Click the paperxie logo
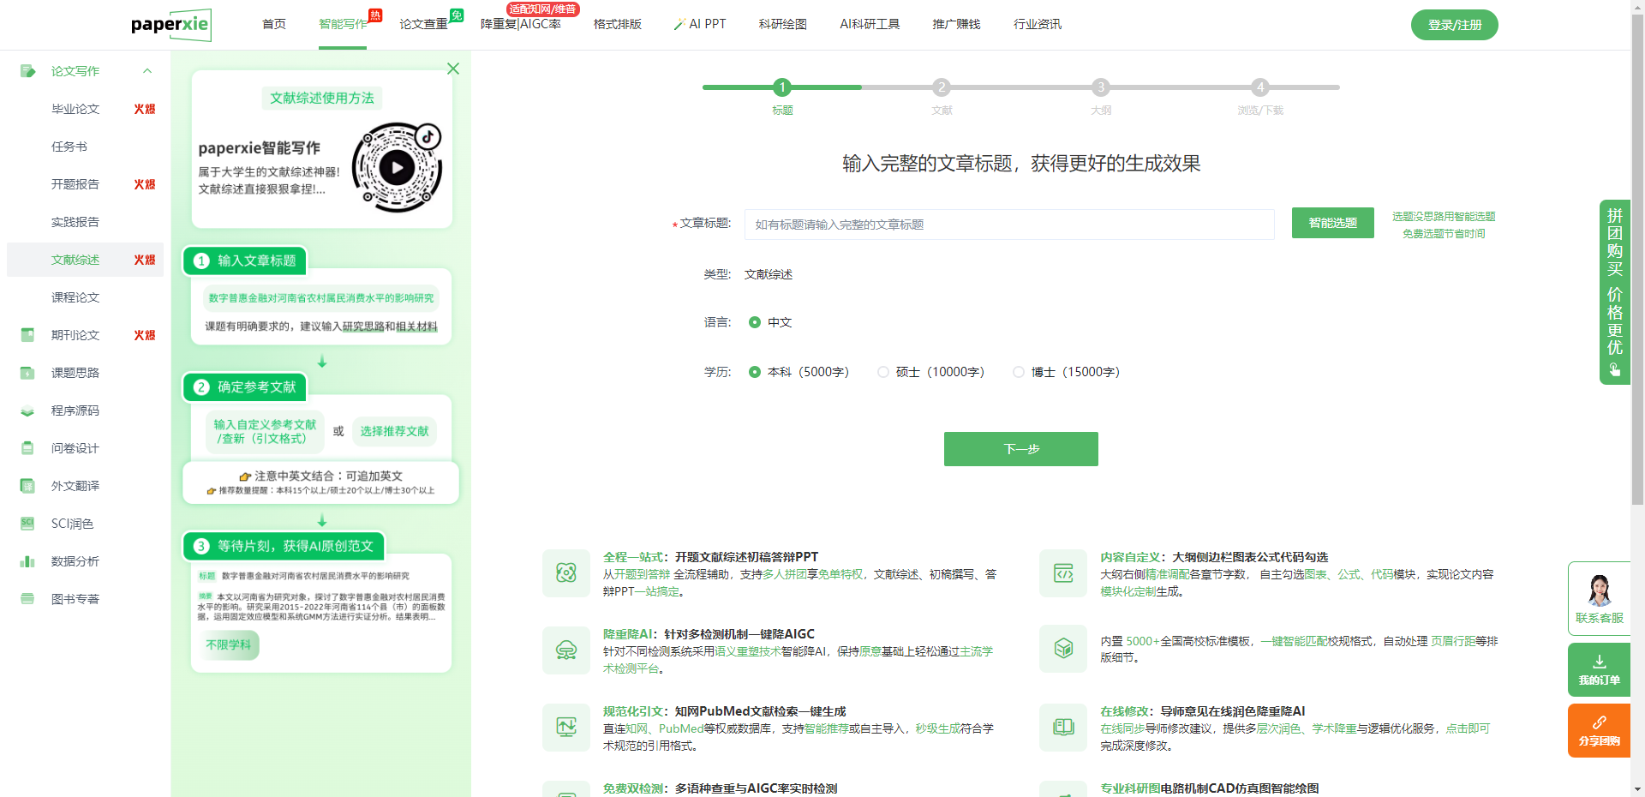The width and height of the screenshot is (1645, 797). [x=170, y=25]
